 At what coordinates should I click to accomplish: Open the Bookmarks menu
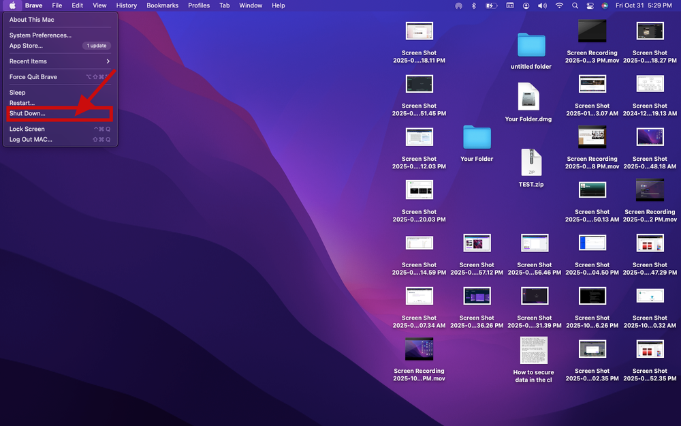click(x=162, y=5)
